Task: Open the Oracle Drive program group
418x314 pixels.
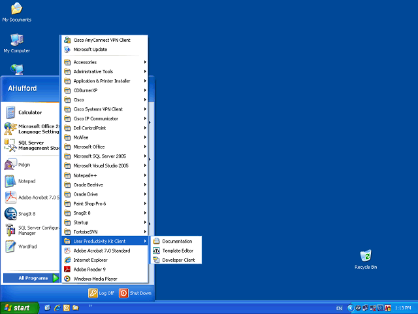Action: click(x=104, y=194)
